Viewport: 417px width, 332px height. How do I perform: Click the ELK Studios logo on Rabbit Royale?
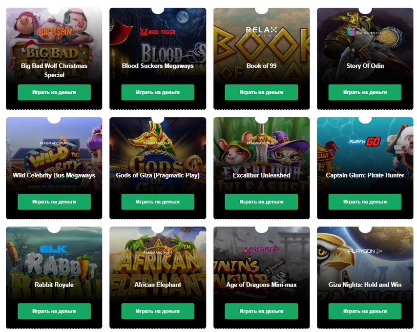[54, 250]
